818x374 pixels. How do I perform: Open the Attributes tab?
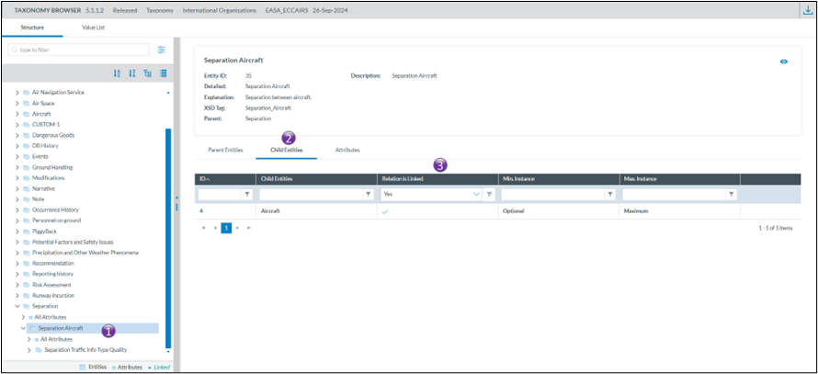tap(347, 149)
